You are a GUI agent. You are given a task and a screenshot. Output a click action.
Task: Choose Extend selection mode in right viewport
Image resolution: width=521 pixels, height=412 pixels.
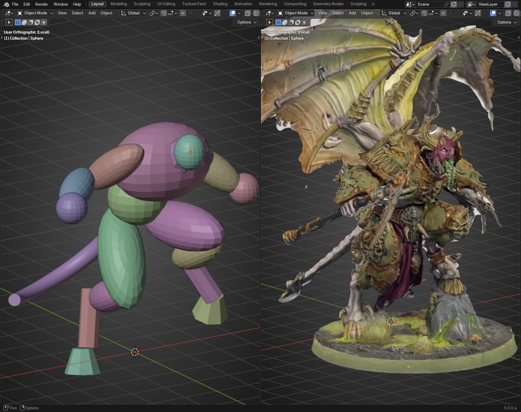point(285,22)
